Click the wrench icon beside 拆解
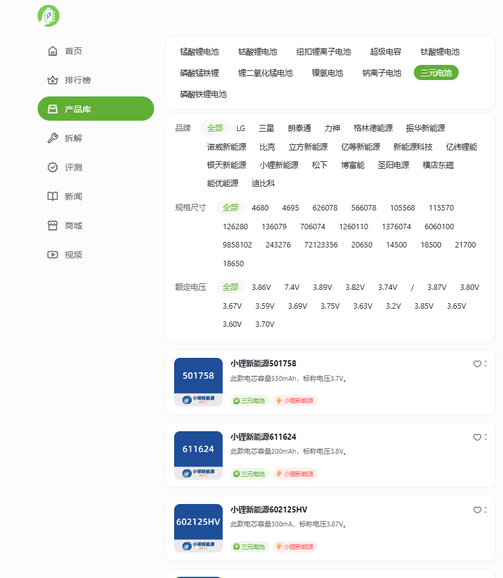This screenshot has height=578, width=503. pyautogui.click(x=53, y=138)
